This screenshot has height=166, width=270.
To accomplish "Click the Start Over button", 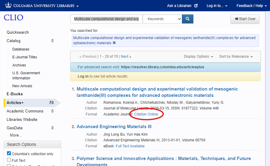I will click(245, 19).
